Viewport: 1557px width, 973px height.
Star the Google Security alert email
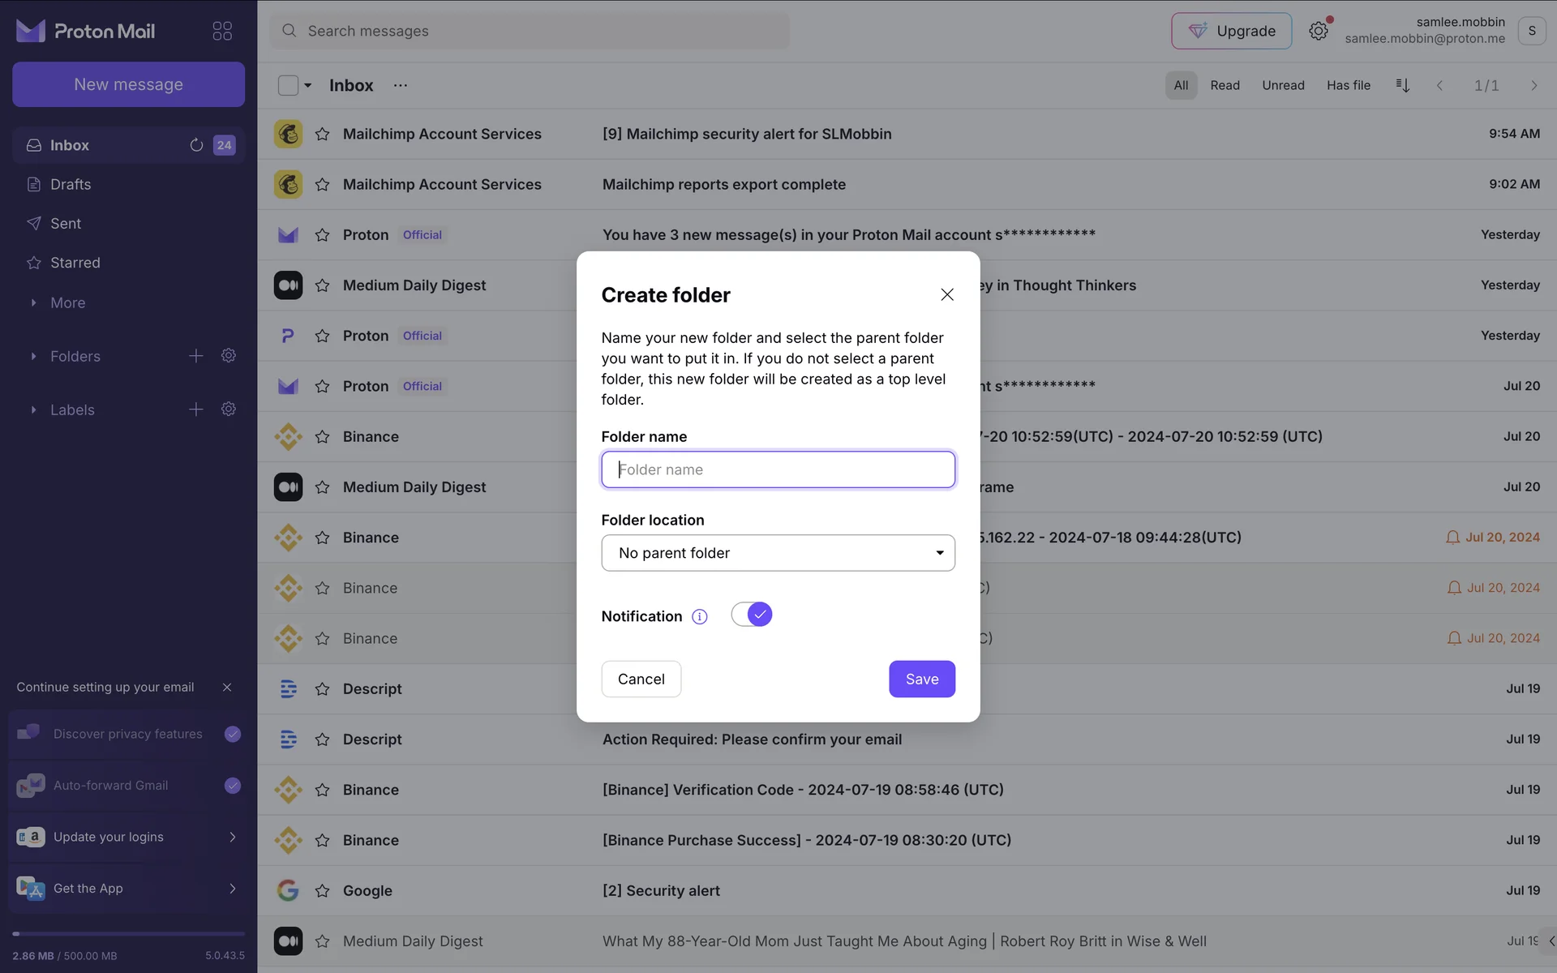[x=322, y=890]
